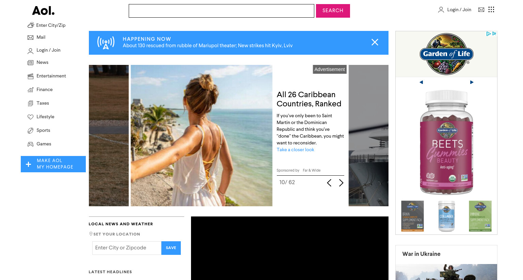
Task: Click the mail envelope icon in top right
Action: pos(481,10)
